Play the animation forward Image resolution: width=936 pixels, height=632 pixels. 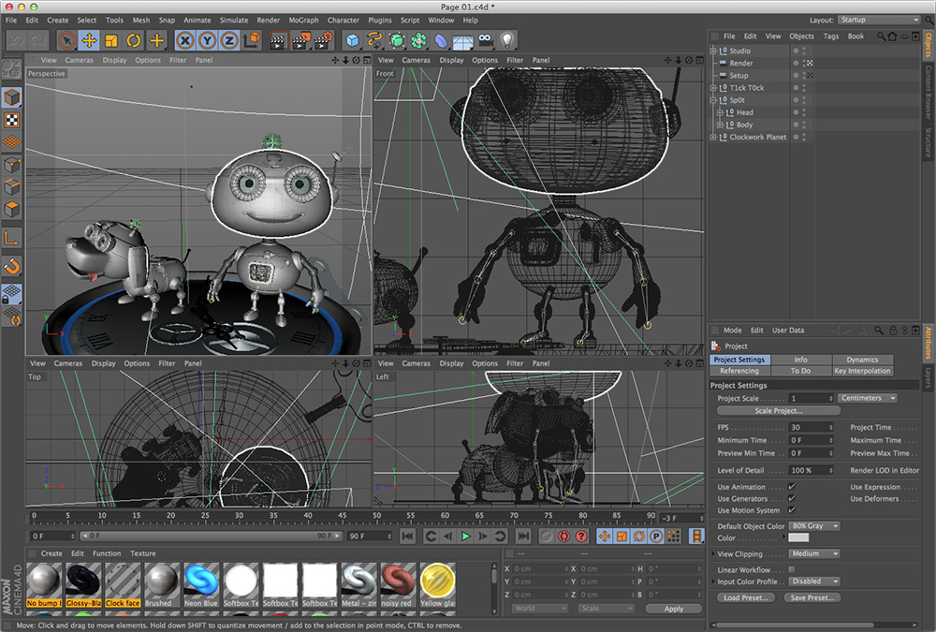point(465,536)
